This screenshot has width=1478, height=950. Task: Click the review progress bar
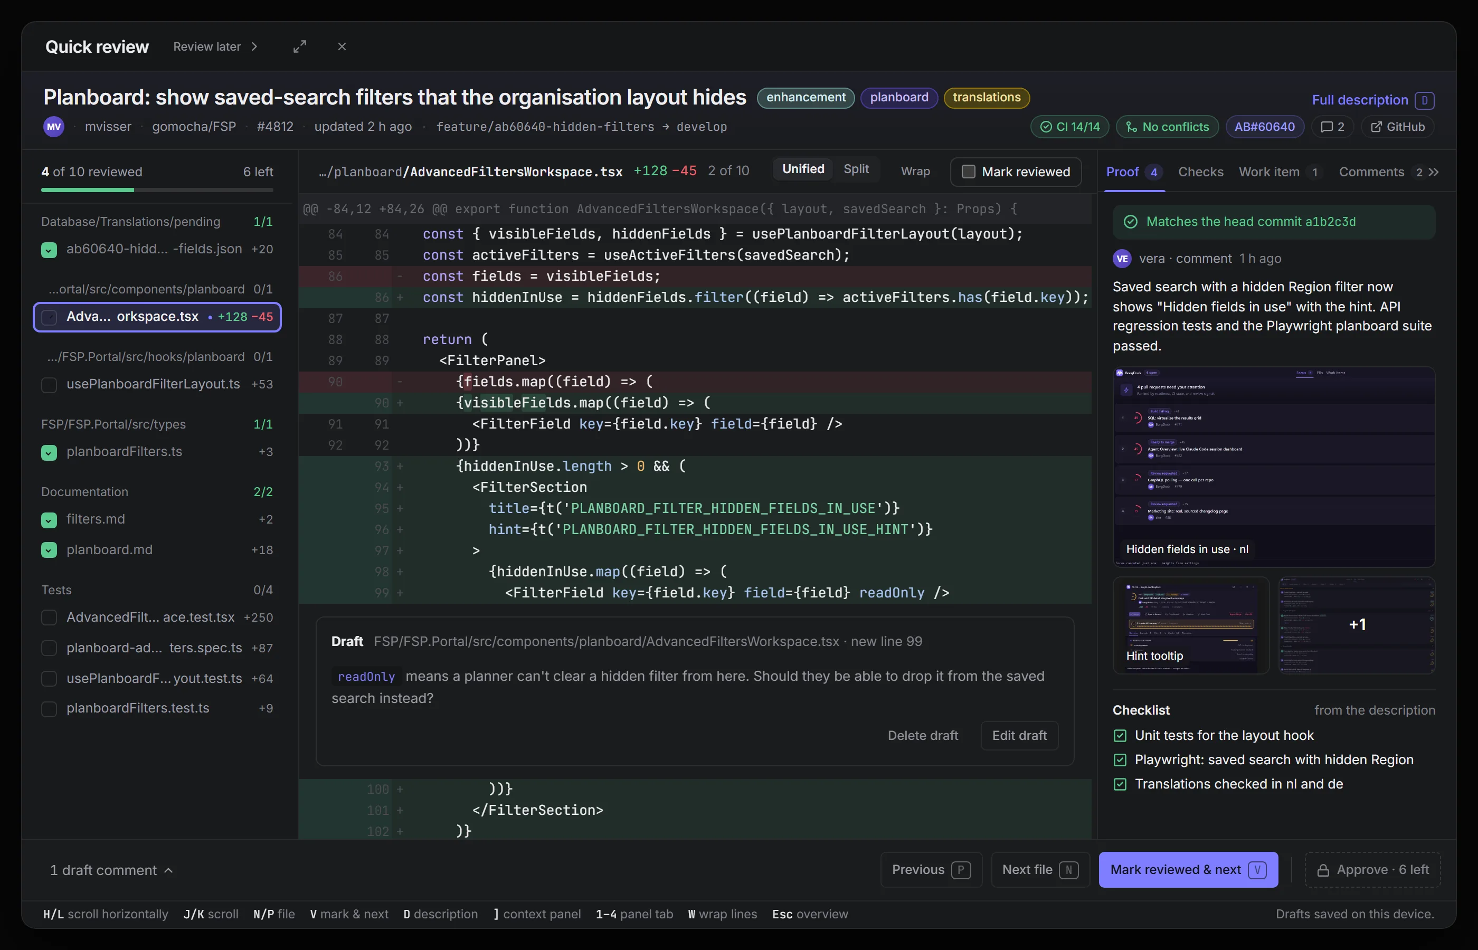[157, 190]
